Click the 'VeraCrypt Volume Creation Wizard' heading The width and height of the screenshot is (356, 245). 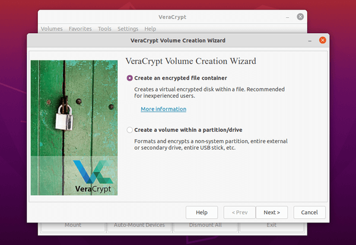tap(190, 61)
